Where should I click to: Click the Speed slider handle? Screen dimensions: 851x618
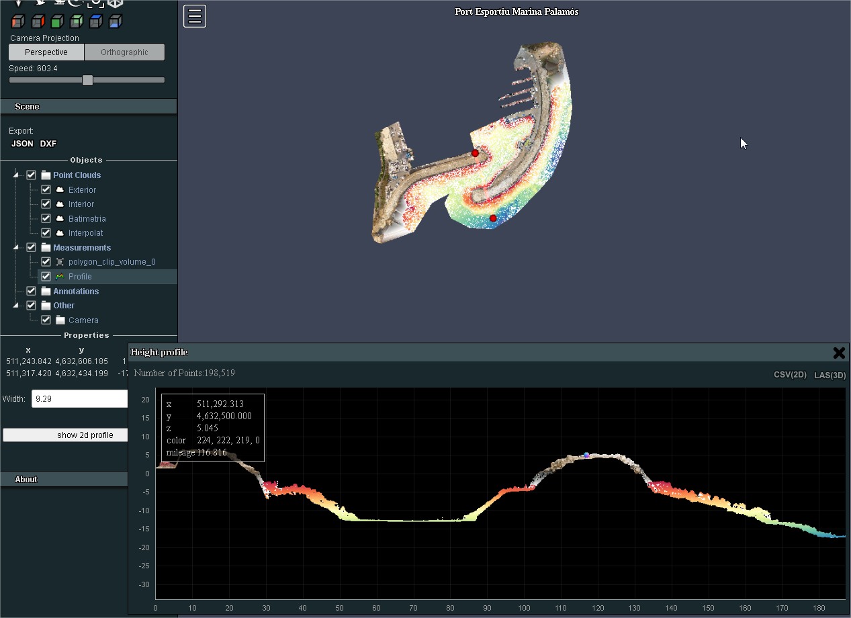pos(87,80)
